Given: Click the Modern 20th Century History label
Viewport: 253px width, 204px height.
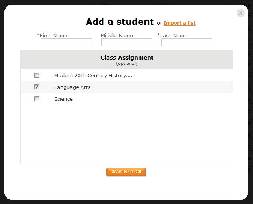Looking at the screenshot, I should click(x=94, y=76).
